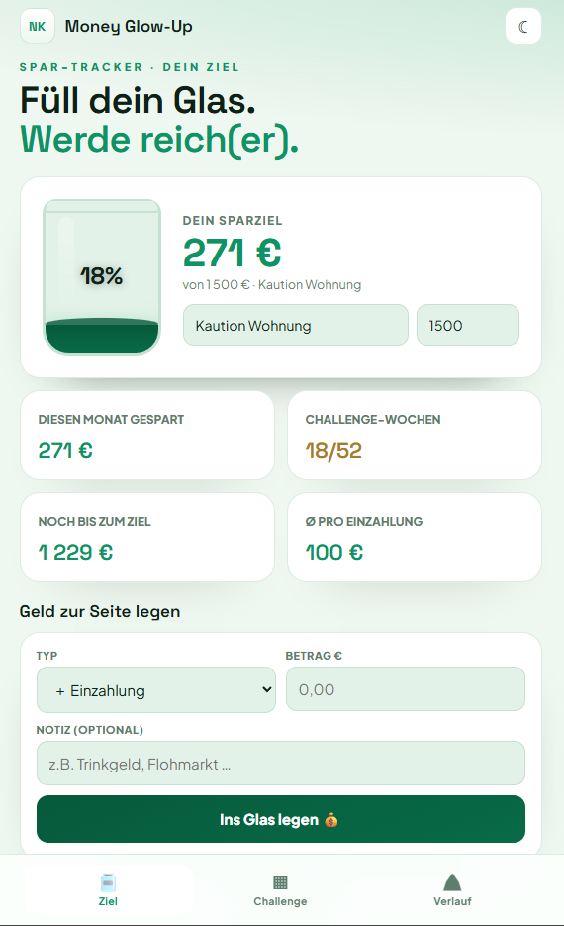Toggle dark mode with the moon icon
564x926 pixels.
click(522, 26)
